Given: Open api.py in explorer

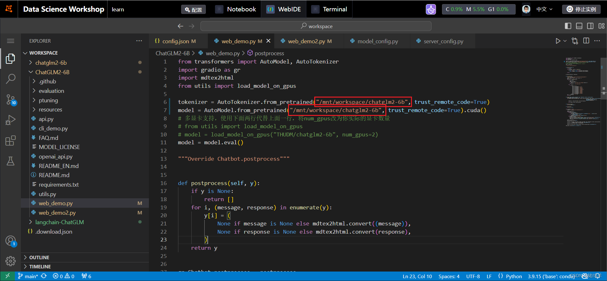Looking at the screenshot, I should pyautogui.click(x=85, y=119).
